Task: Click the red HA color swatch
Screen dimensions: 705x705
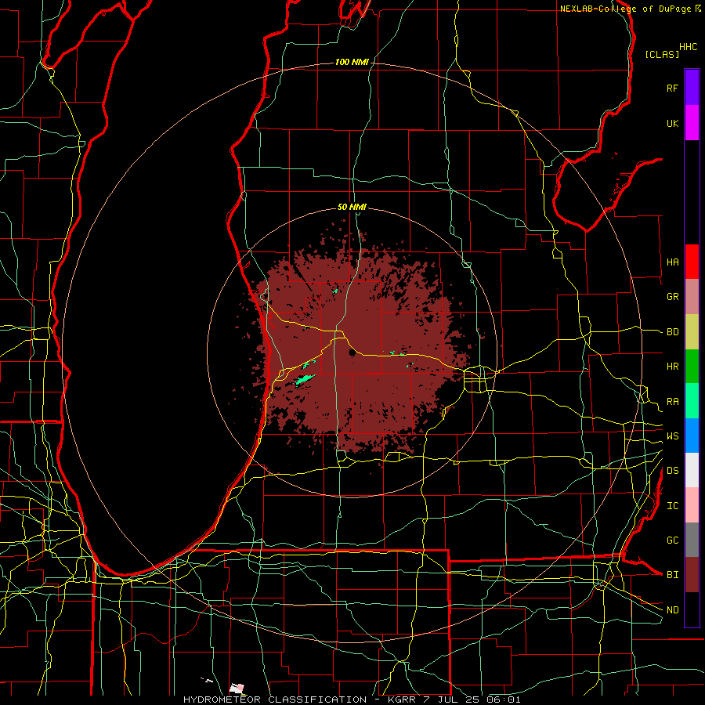Action: click(x=692, y=262)
